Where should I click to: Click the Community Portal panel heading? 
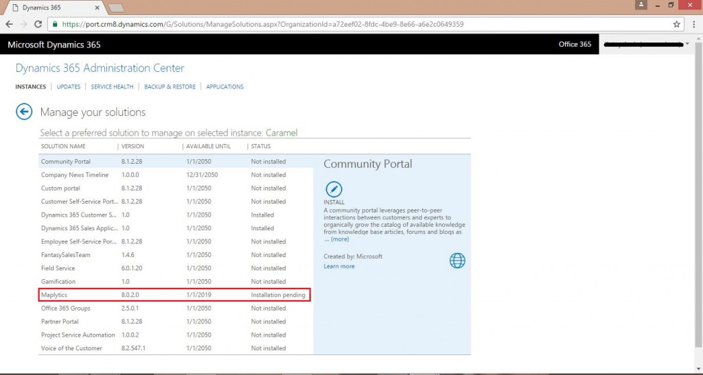pos(368,164)
